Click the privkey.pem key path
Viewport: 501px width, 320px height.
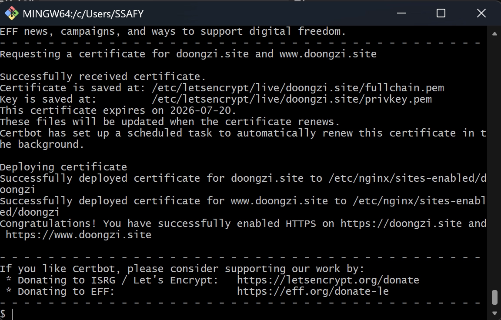click(292, 100)
